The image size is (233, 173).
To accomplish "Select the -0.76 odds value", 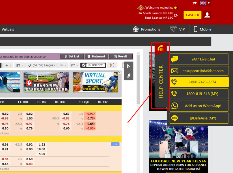I will pos(66,124).
